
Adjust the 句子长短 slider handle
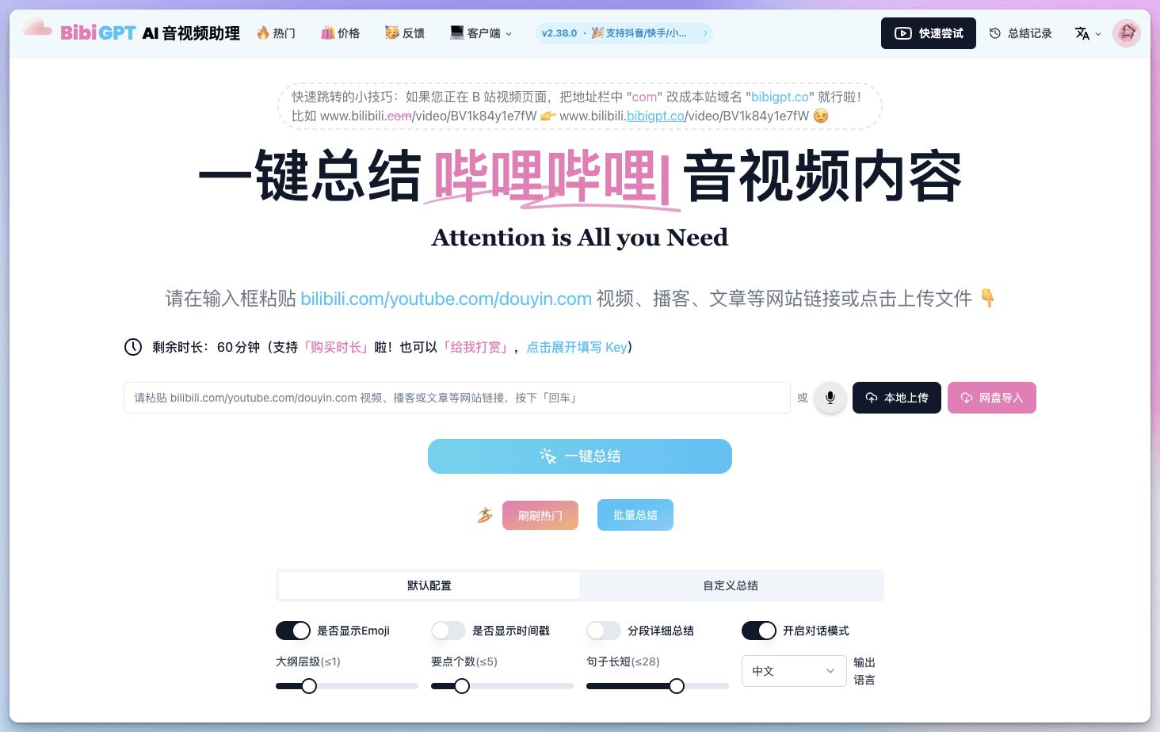point(677,686)
